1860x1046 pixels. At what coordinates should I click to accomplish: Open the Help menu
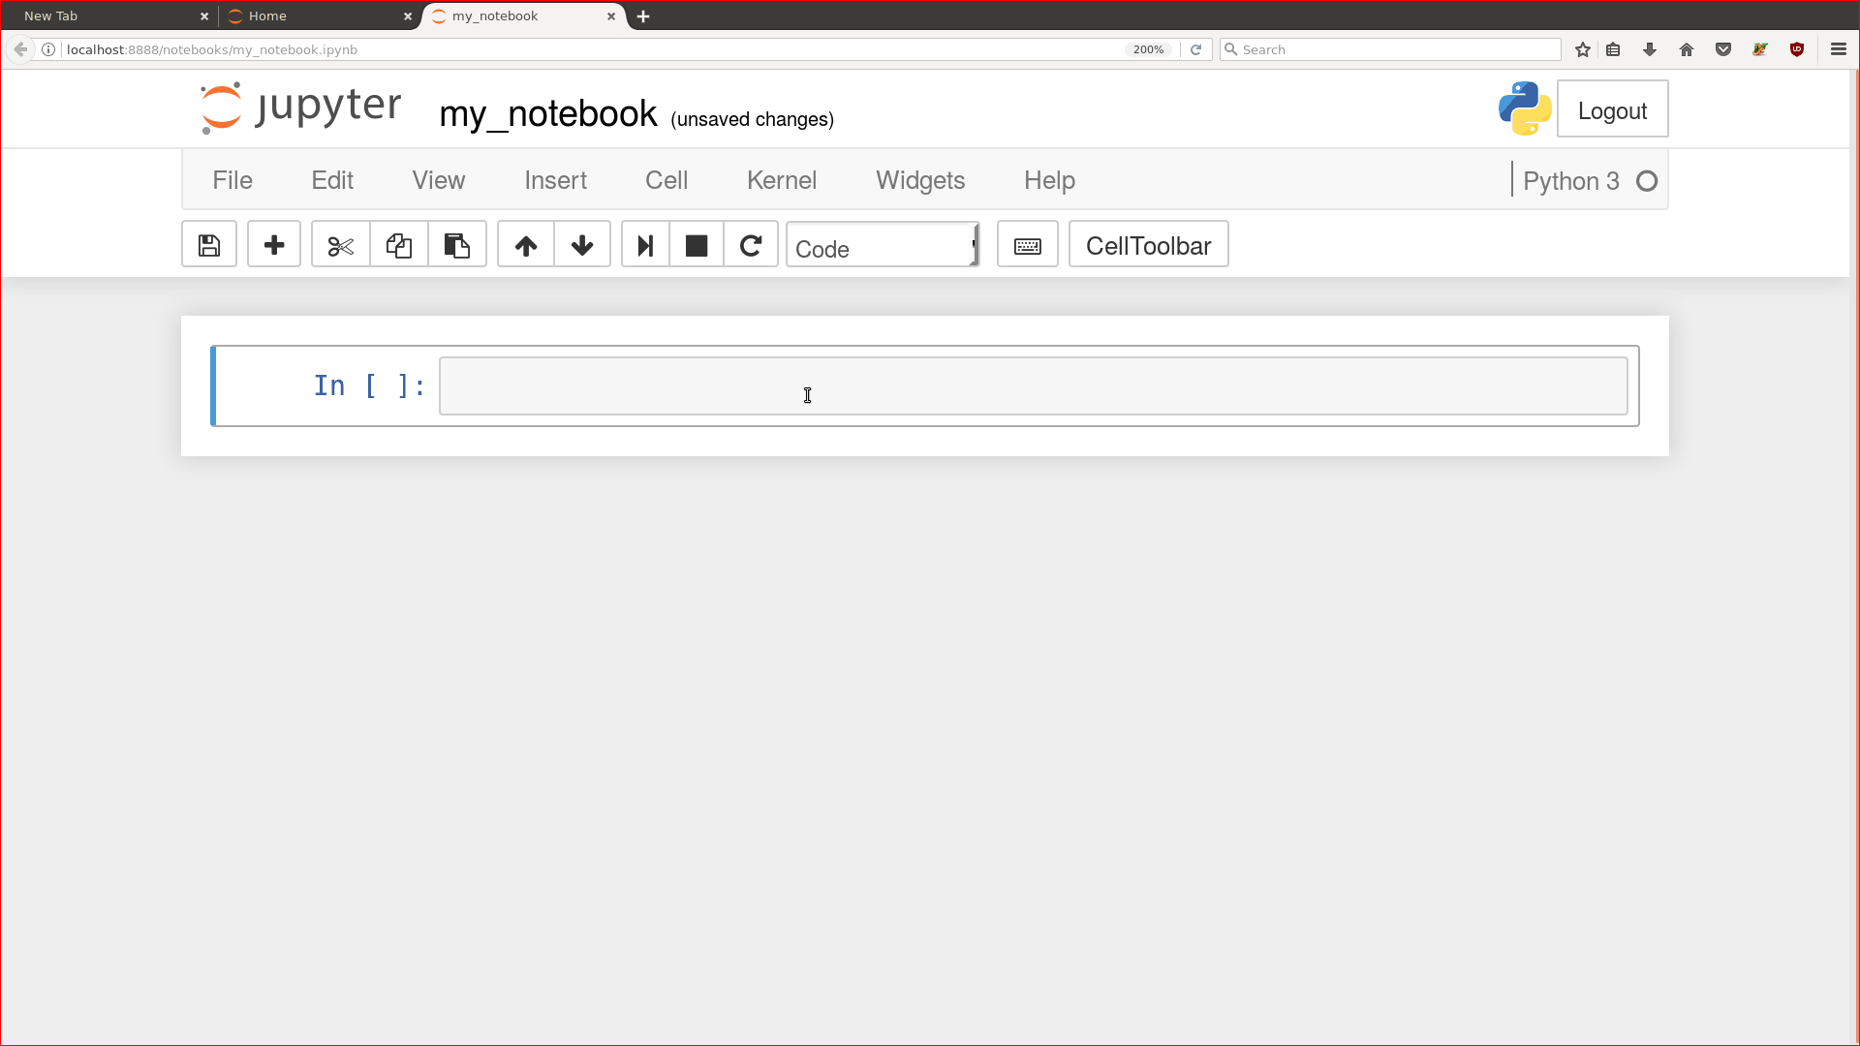pyautogui.click(x=1049, y=180)
